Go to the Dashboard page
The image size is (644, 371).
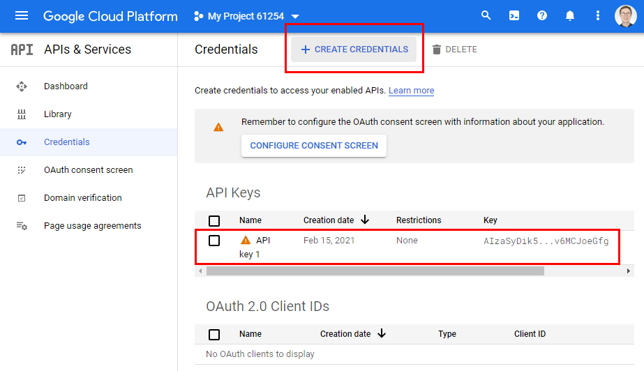[66, 86]
